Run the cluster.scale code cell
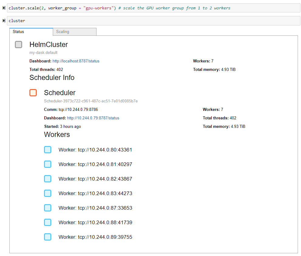The height and width of the screenshot is (256, 301). coord(4,8)
